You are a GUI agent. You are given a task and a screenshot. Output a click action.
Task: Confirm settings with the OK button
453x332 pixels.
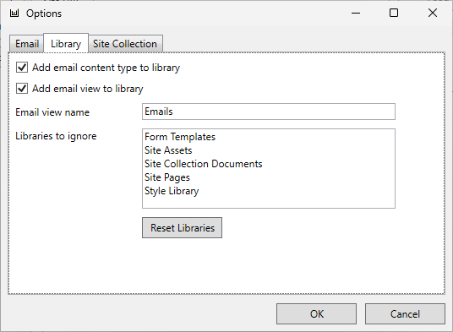tap(316, 313)
